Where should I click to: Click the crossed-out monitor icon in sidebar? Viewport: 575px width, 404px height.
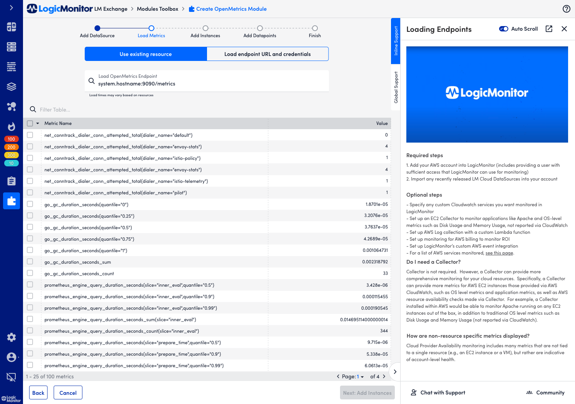[x=11, y=377]
